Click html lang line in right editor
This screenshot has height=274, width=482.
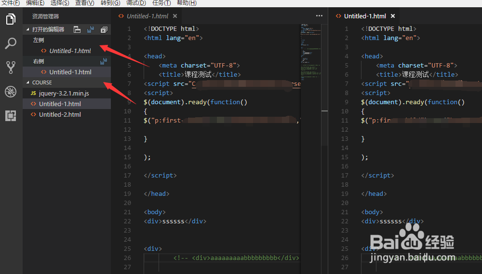tap(390, 38)
